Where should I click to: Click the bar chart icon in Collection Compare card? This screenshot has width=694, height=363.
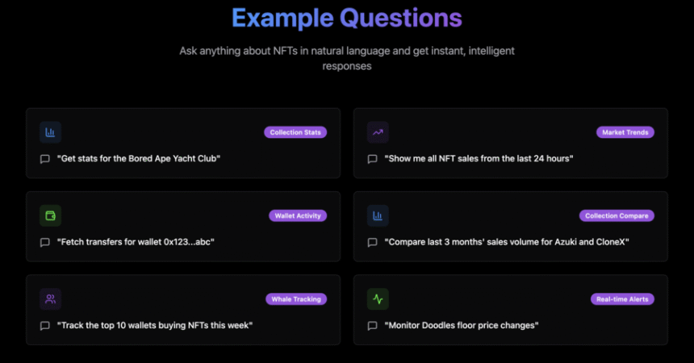point(378,215)
